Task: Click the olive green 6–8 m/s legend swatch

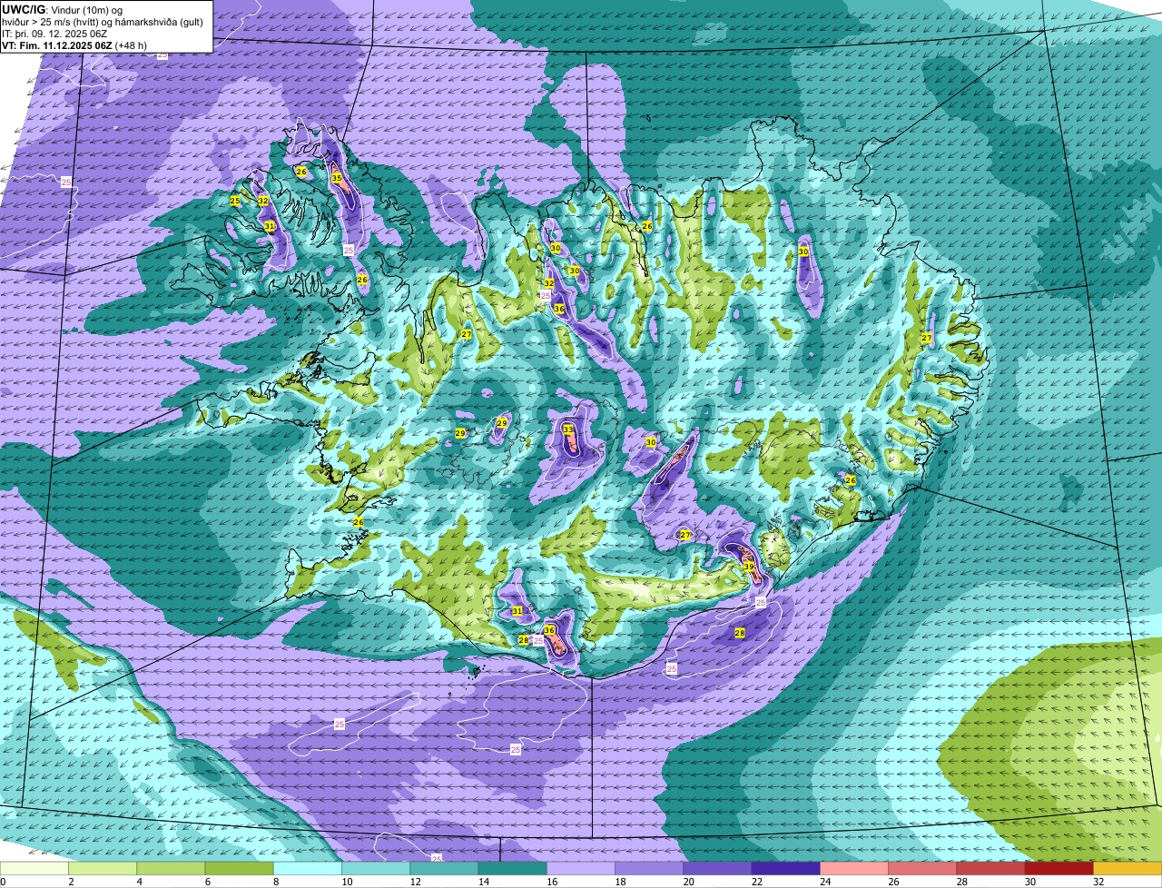Action: [x=240, y=869]
